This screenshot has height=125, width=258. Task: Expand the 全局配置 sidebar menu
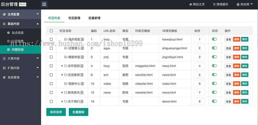(20, 14)
